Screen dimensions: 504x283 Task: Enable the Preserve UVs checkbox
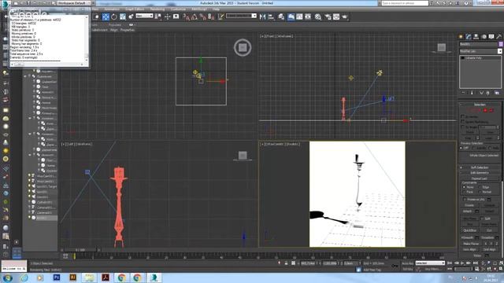(x=465, y=200)
